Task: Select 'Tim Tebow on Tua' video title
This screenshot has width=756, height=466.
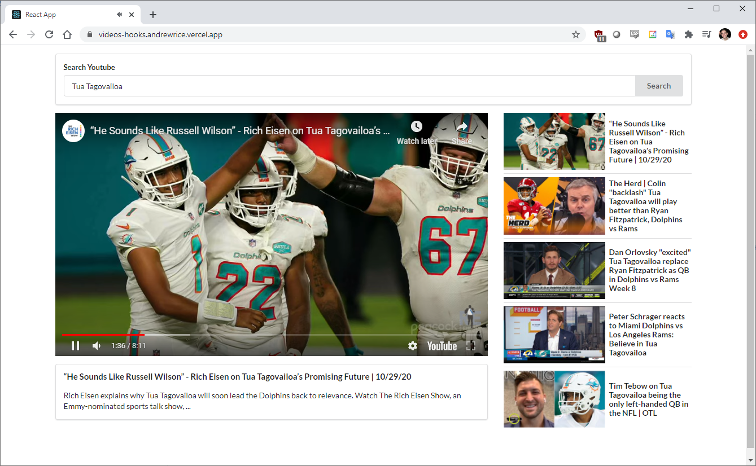Action: [649, 399]
